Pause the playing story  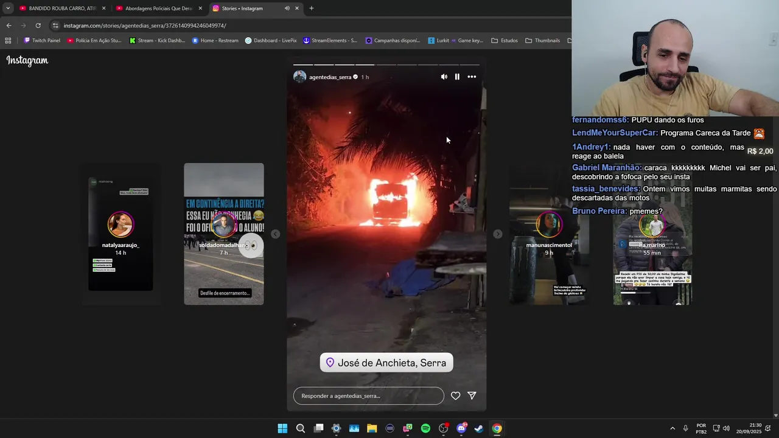(457, 77)
